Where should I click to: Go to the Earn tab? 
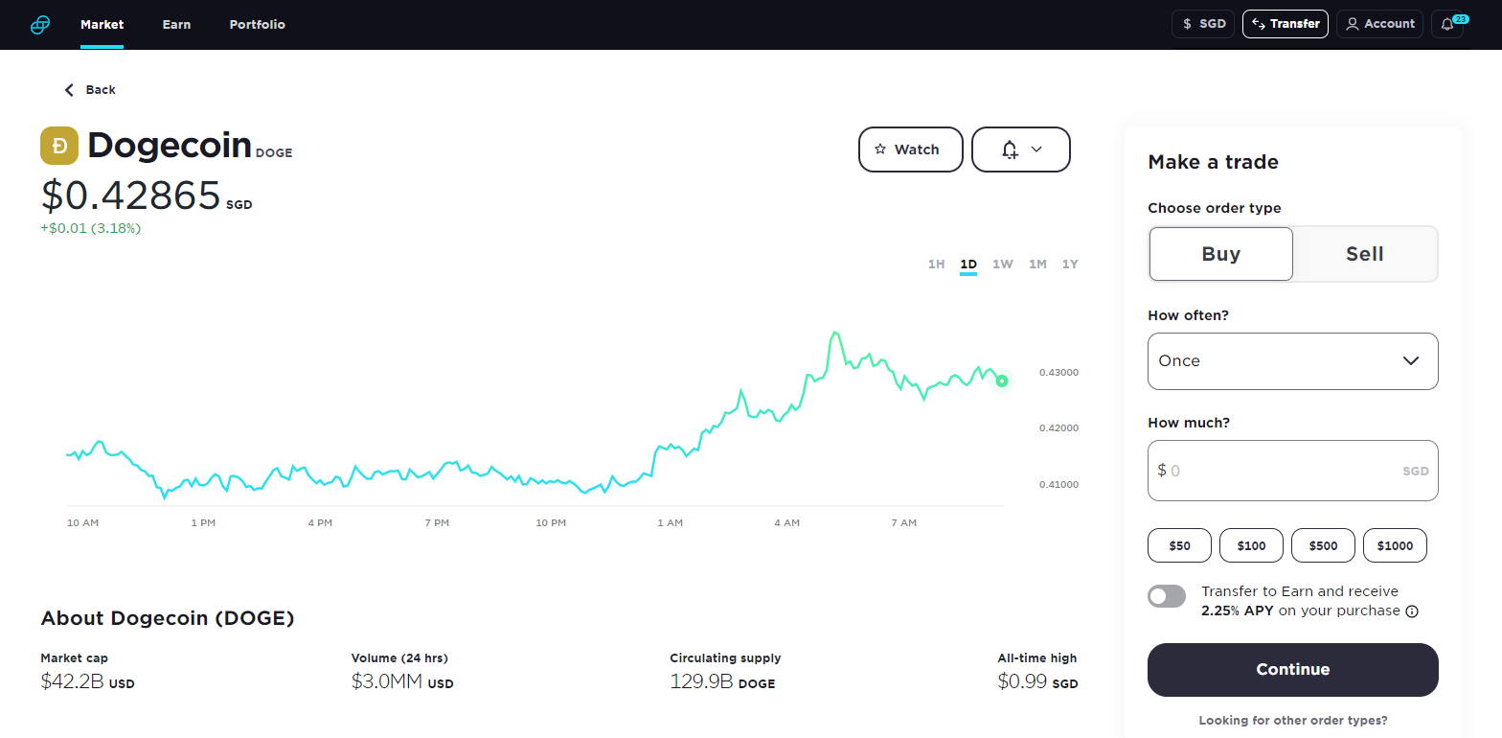(x=176, y=25)
